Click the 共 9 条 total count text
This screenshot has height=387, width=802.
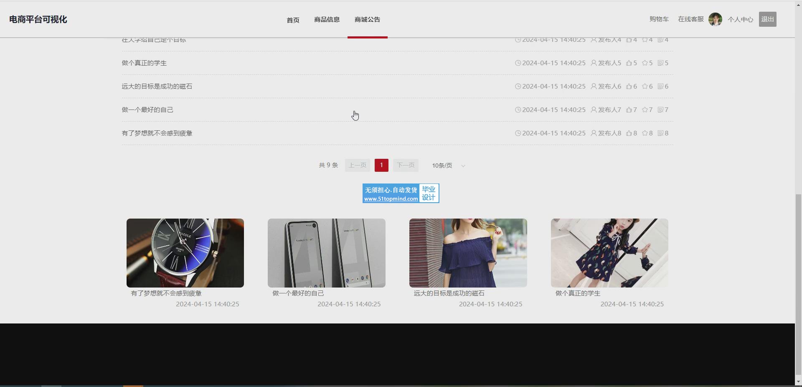pyautogui.click(x=328, y=165)
